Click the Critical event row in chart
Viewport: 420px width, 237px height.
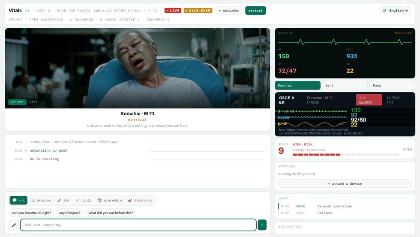[345, 213]
